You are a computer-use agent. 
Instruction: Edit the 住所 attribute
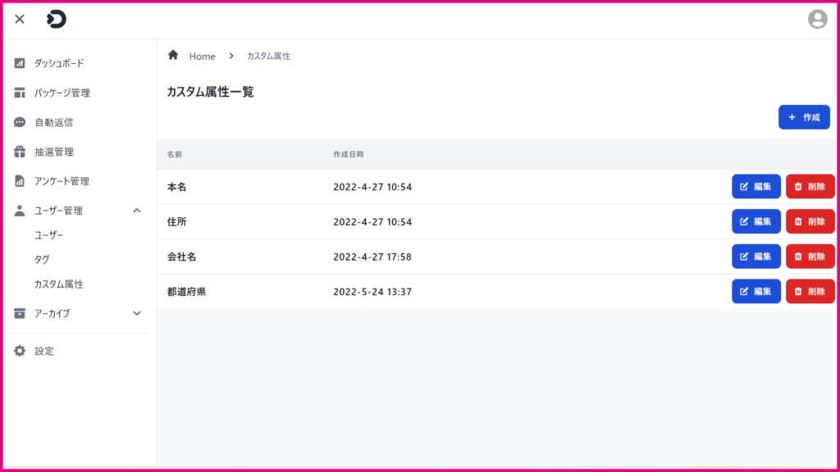point(756,221)
